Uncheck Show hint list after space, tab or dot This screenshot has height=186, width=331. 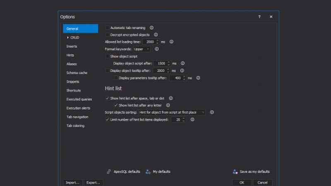click(107, 98)
